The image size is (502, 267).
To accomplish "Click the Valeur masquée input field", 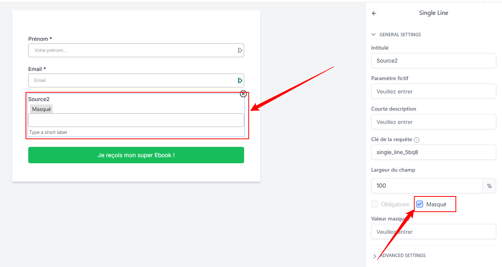I will 433,232.
